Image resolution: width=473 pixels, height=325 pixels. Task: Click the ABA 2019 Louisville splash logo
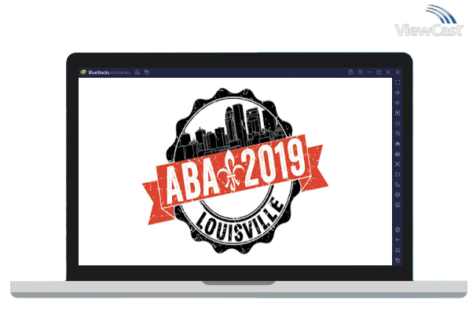(x=235, y=171)
